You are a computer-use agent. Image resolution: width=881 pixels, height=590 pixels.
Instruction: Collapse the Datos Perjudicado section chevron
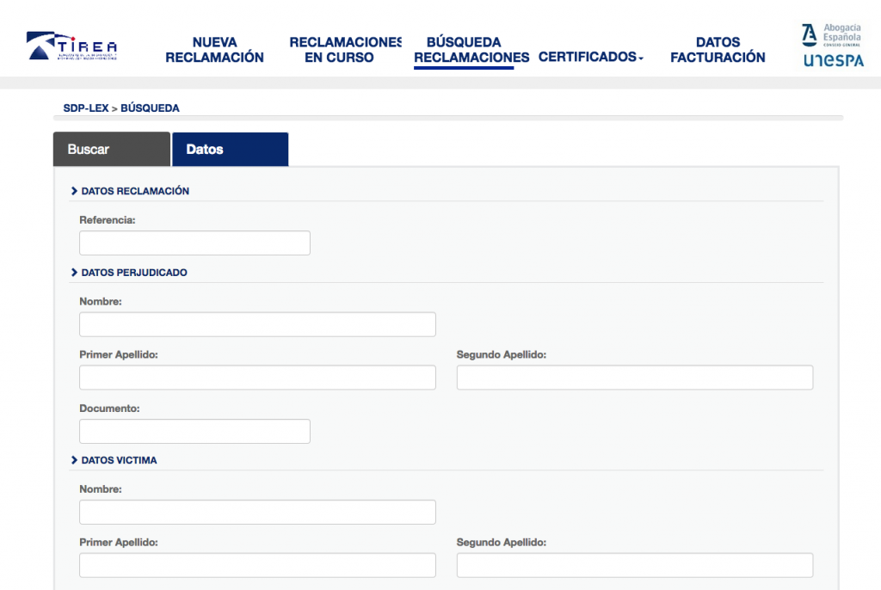click(x=74, y=273)
